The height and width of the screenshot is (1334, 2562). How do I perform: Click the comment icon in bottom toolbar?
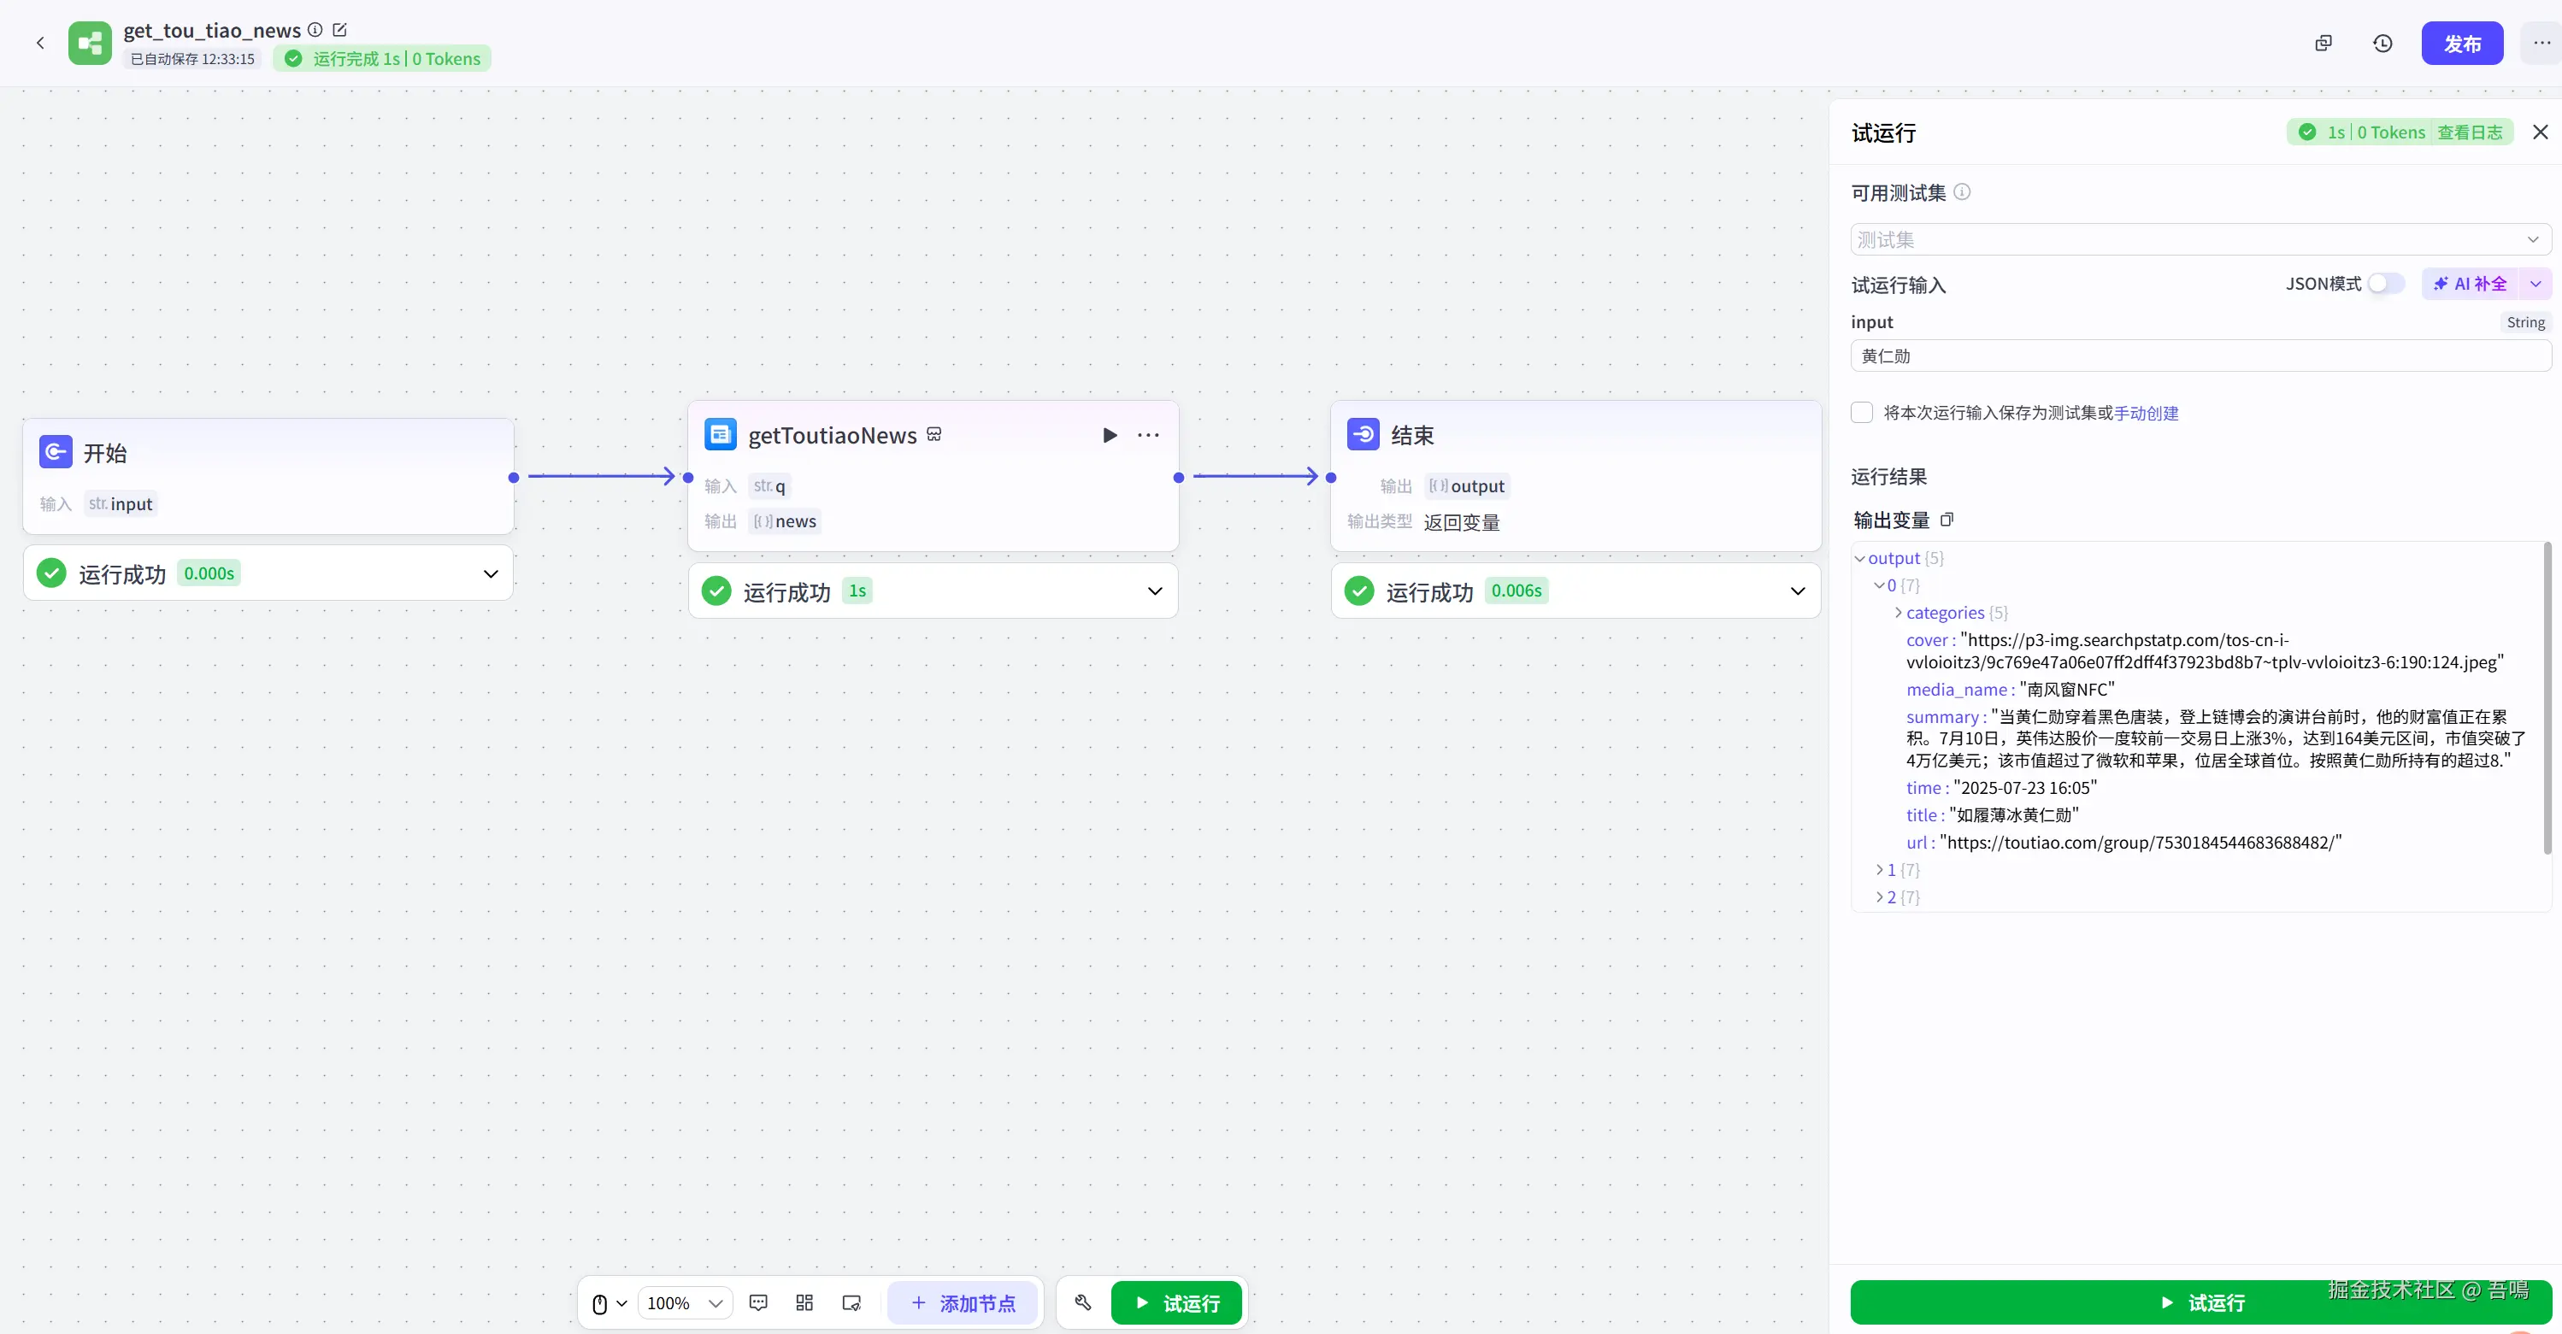tap(758, 1302)
